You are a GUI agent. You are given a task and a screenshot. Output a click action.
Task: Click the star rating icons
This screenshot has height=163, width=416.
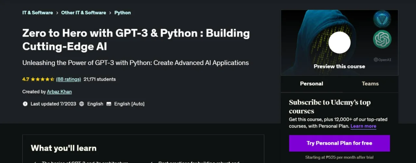[x=42, y=79]
